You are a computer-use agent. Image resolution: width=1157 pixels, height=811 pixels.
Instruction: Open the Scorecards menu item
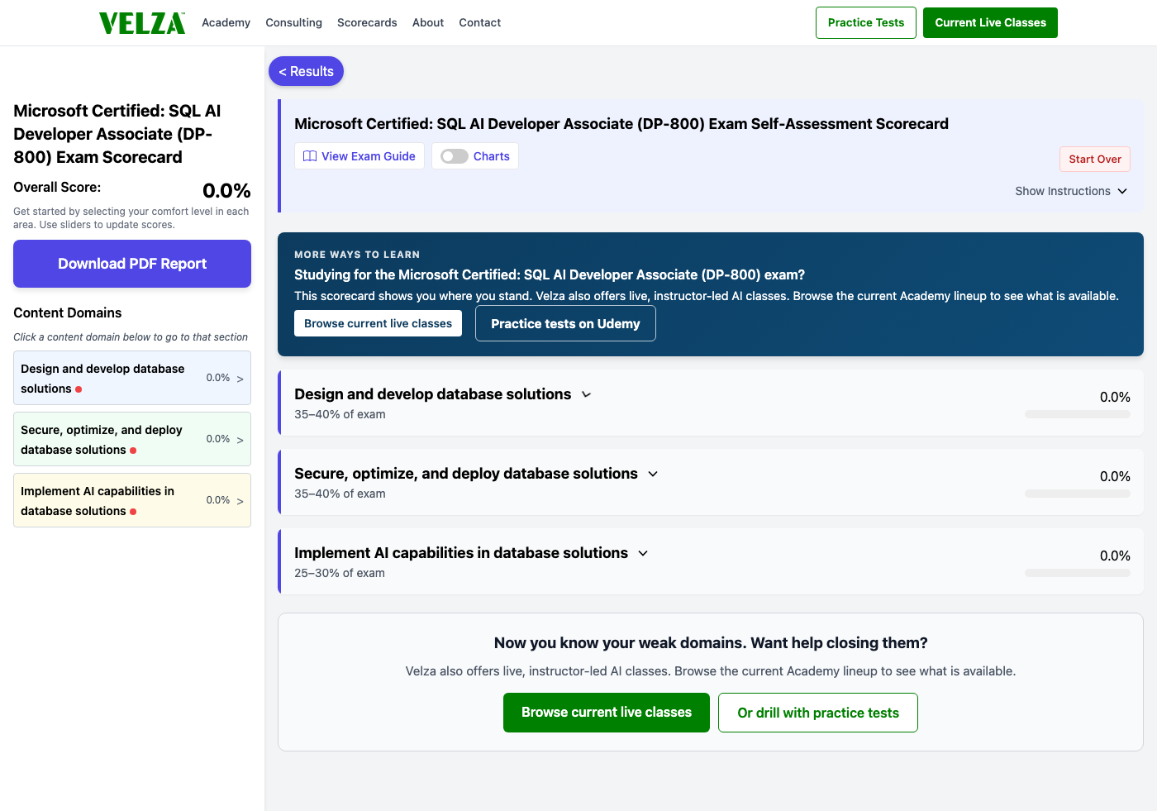pyautogui.click(x=367, y=22)
